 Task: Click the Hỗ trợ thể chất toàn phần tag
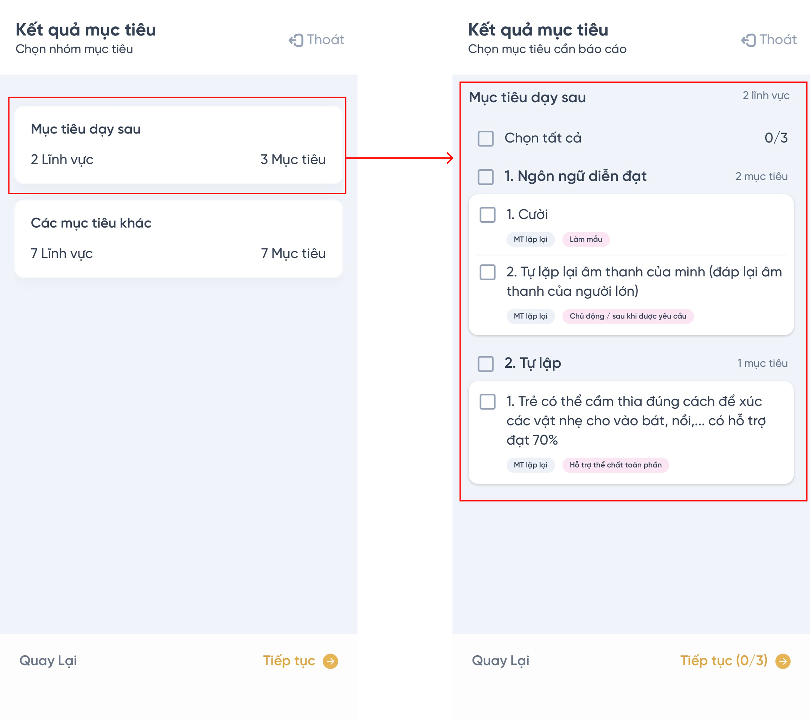[x=615, y=465]
